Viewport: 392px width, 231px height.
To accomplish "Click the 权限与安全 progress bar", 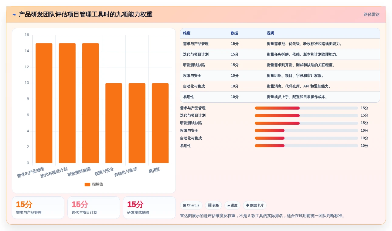I will coord(306,131).
